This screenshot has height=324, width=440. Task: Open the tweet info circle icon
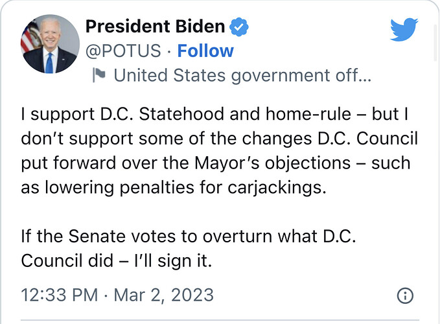(x=405, y=295)
